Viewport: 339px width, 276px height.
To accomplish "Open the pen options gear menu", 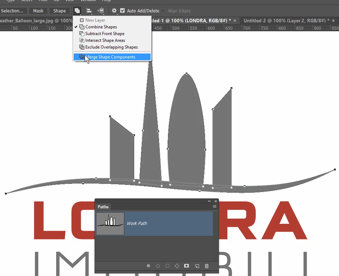I will pyautogui.click(x=114, y=11).
